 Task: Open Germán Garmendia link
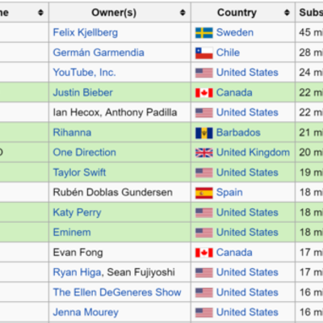tap(99, 52)
